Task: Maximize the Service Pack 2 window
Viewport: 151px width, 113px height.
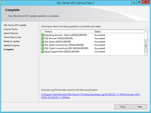Action: 139,2
